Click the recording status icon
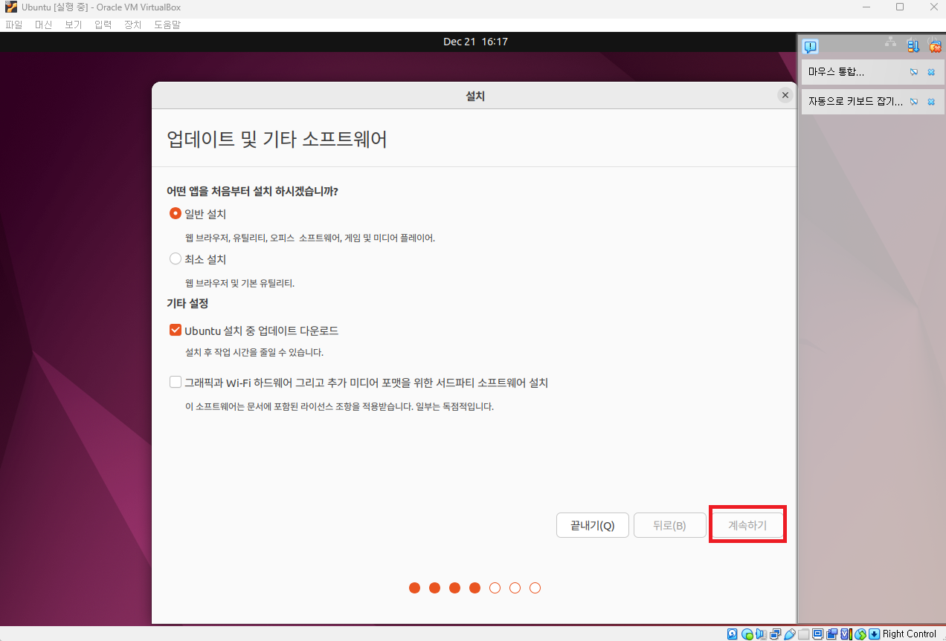This screenshot has height=641, width=946. click(x=831, y=634)
